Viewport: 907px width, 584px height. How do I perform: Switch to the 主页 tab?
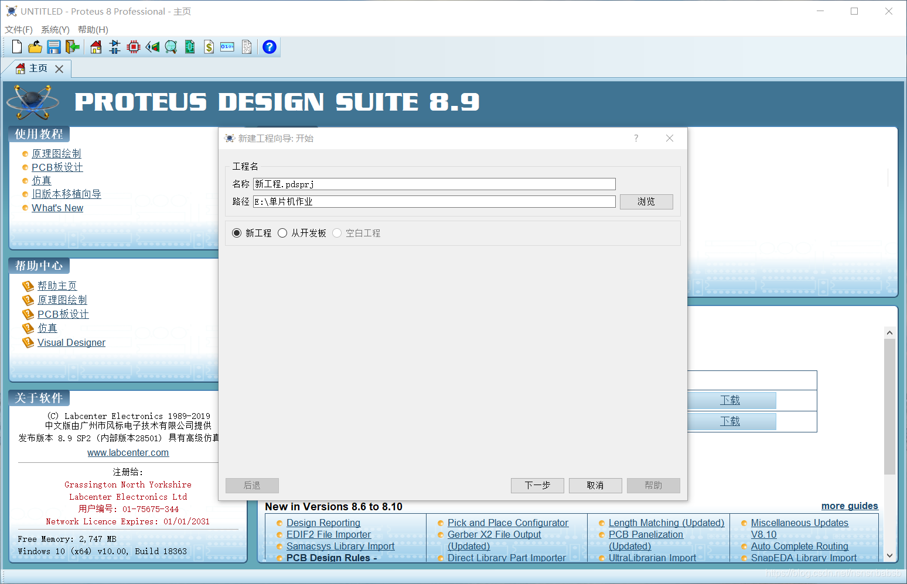coord(38,68)
